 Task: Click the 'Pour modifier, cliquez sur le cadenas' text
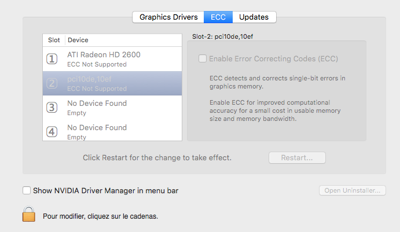pos(101,216)
